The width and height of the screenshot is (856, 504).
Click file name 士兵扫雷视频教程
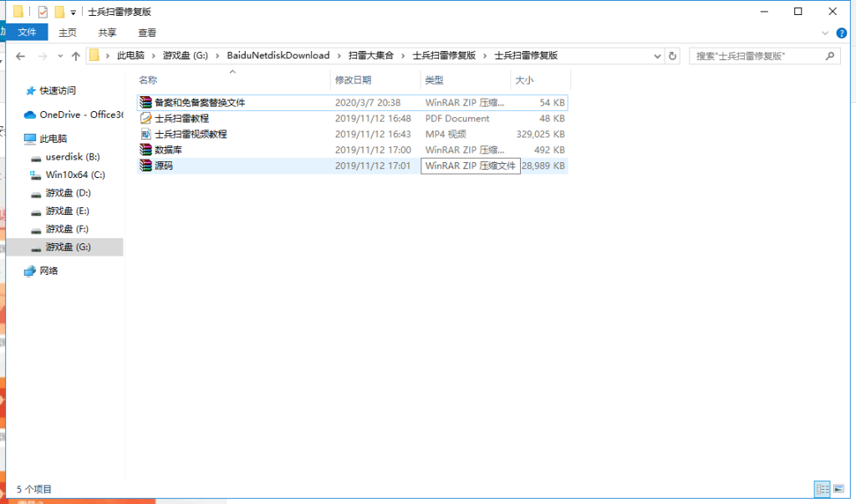[x=191, y=135]
